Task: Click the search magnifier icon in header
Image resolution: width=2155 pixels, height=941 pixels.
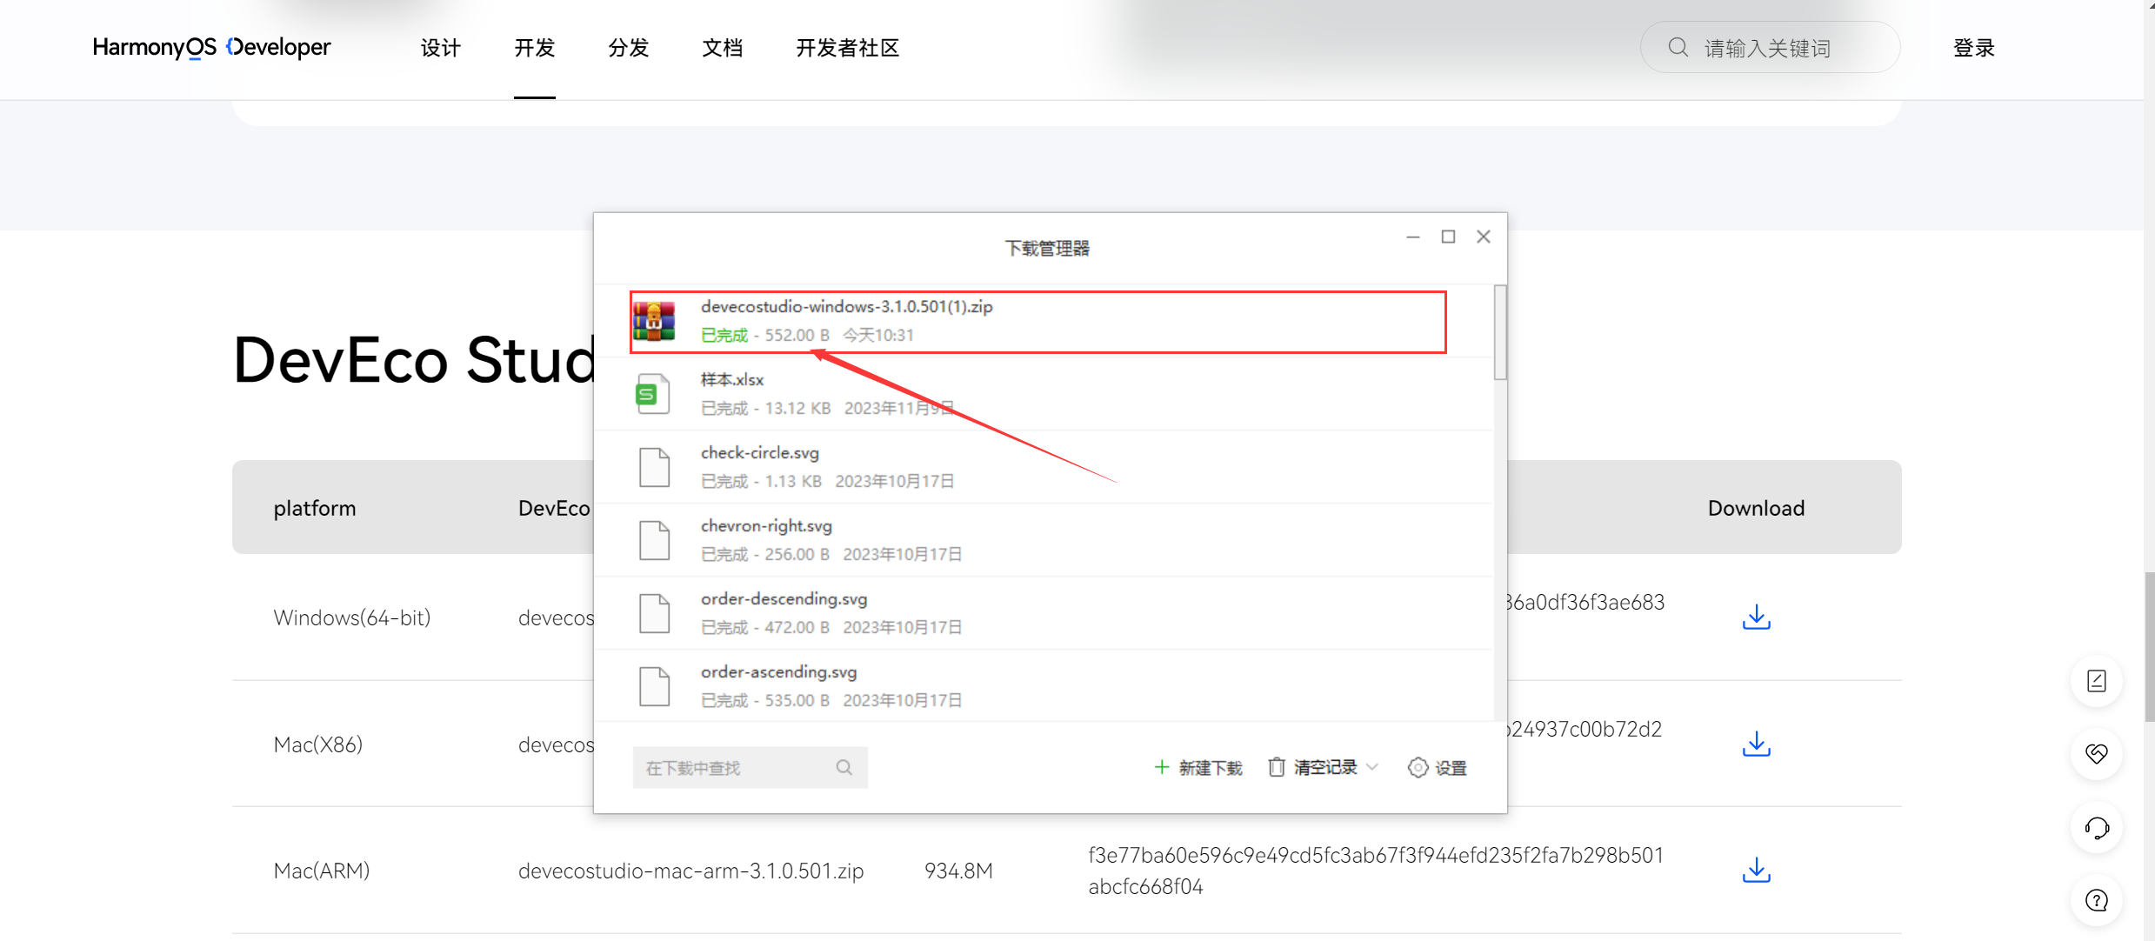Action: pyautogui.click(x=1678, y=48)
